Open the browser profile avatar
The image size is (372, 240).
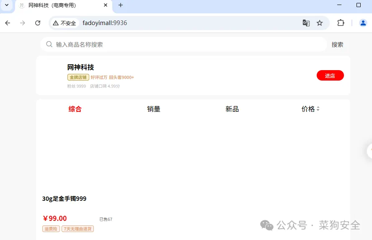(363, 23)
